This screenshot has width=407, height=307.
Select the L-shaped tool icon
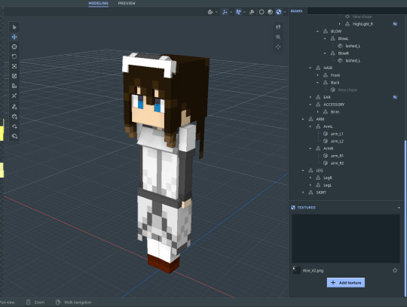(14, 86)
